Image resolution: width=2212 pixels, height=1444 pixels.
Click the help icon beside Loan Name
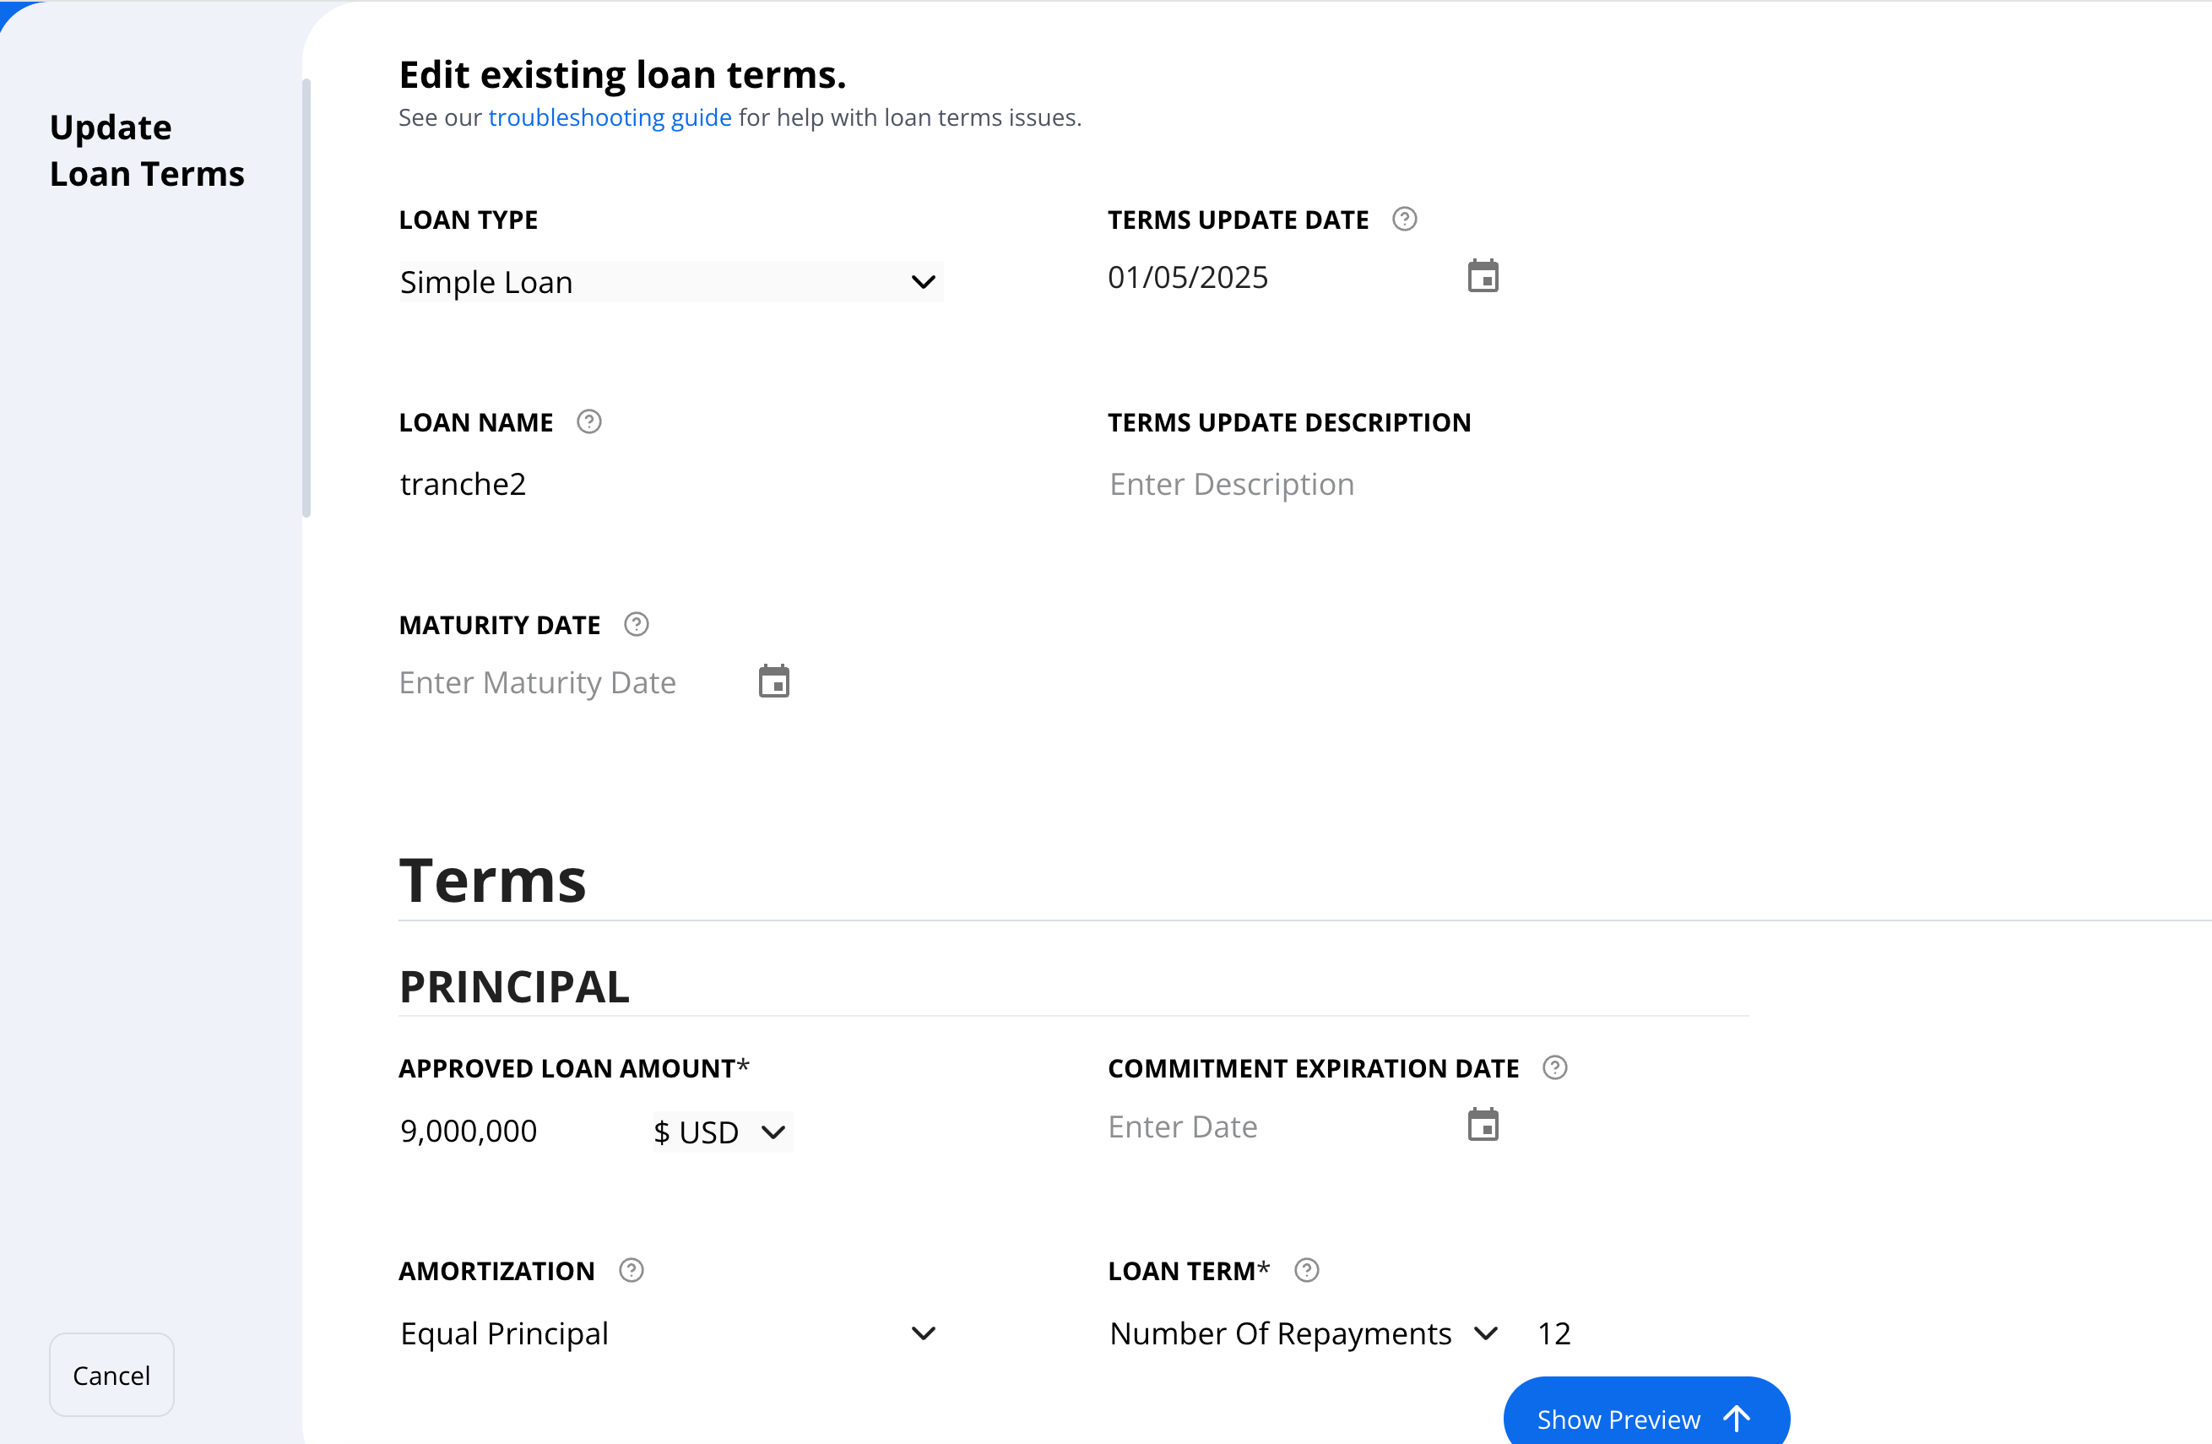coord(589,422)
